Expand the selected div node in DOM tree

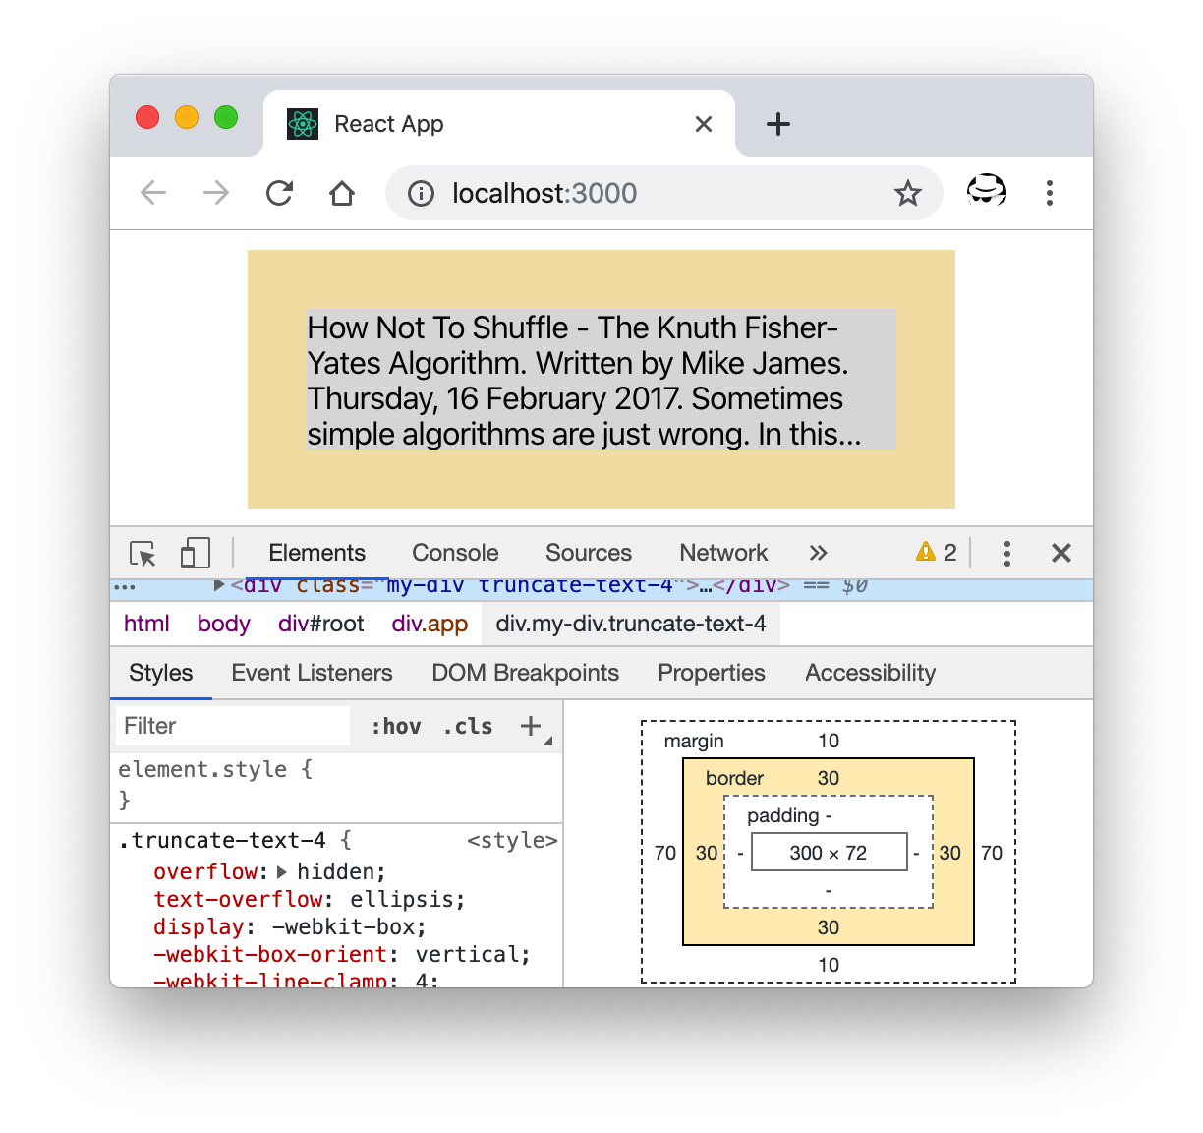(x=219, y=585)
